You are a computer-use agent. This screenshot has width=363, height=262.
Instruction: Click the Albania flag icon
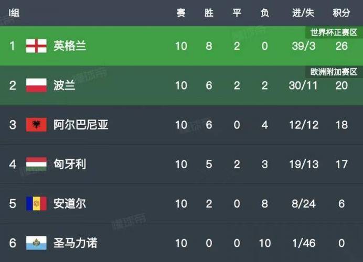pyautogui.click(x=36, y=125)
